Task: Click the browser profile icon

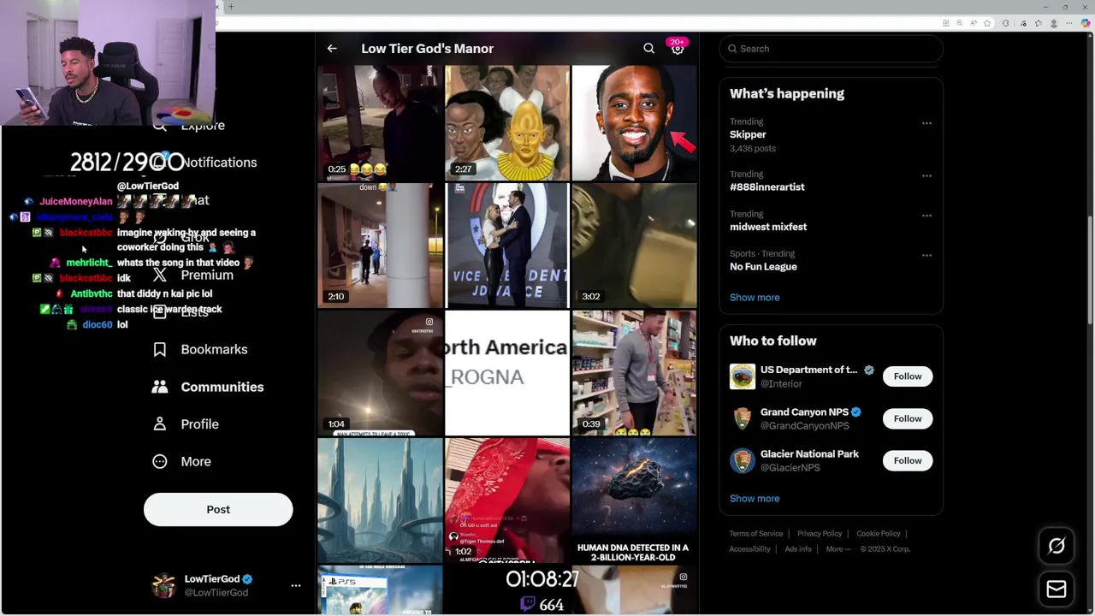Action: pyautogui.click(x=1054, y=23)
